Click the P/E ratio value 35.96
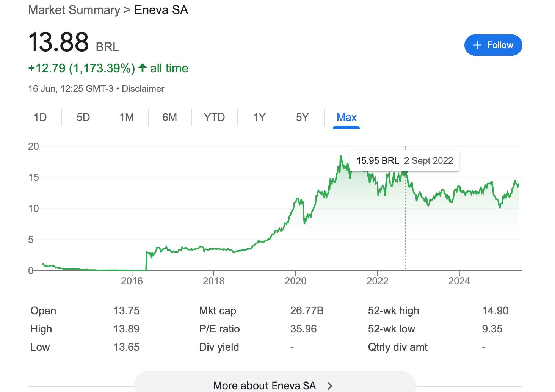555x392 pixels. coord(304,329)
